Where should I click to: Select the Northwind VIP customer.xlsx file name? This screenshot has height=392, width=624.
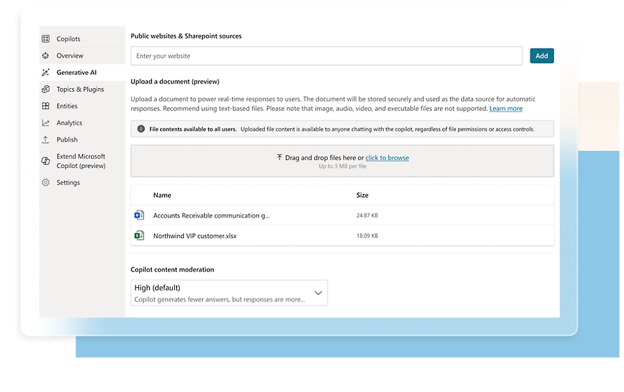(195, 236)
